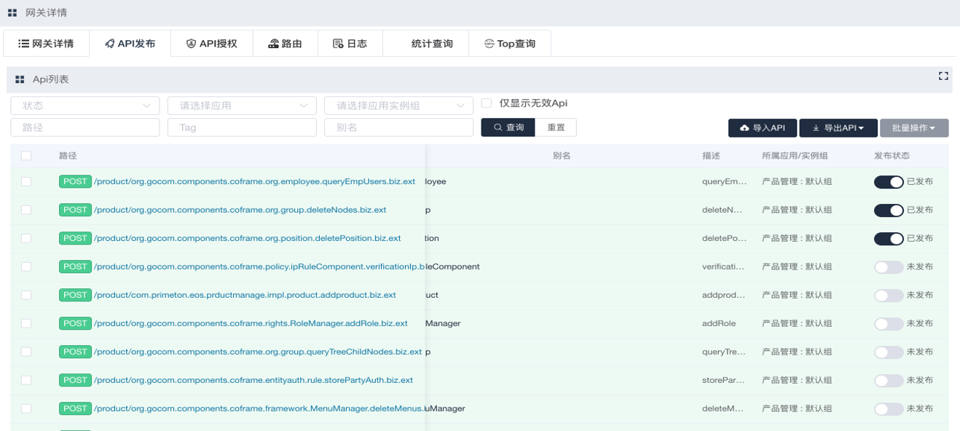This screenshot has width=960, height=431.
Task: Open the API发布 tab
Action: point(130,44)
